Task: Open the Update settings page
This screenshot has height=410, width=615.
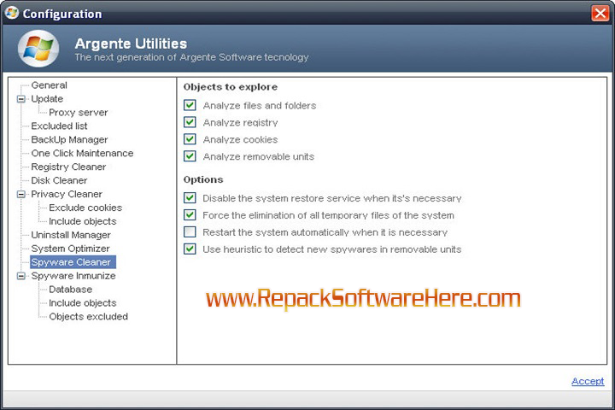Action: point(47,99)
